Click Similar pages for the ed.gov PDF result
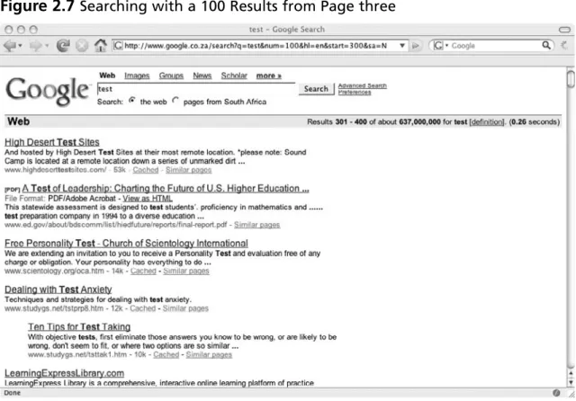The height and width of the screenshot is (401, 576). tap(256, 225)
